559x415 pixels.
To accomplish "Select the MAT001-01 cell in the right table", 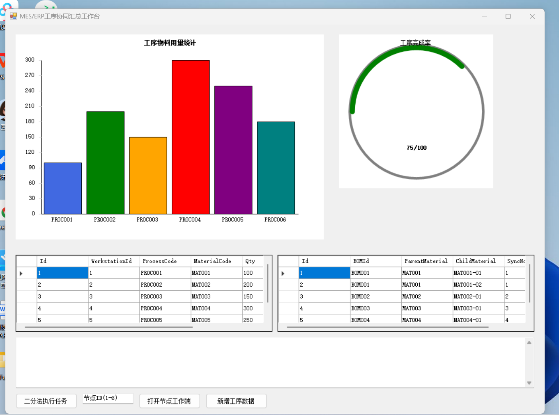I will tap(478, 273).
